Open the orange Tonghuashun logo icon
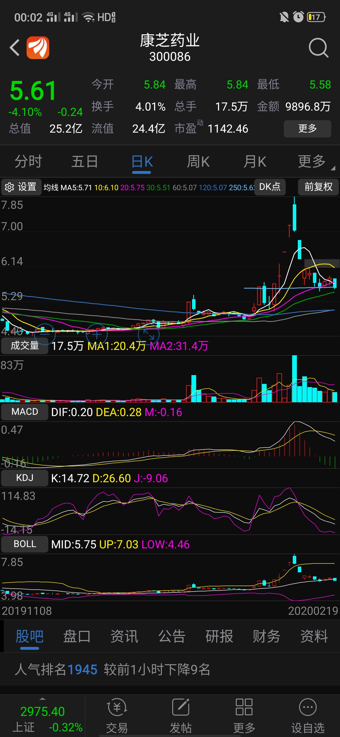The width and height of the screenshot is (340, 737). point(38,48)
